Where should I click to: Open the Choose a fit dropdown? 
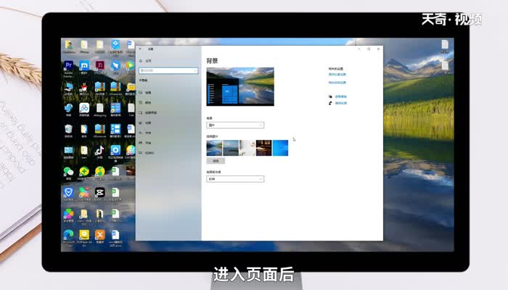coord(235,178)
